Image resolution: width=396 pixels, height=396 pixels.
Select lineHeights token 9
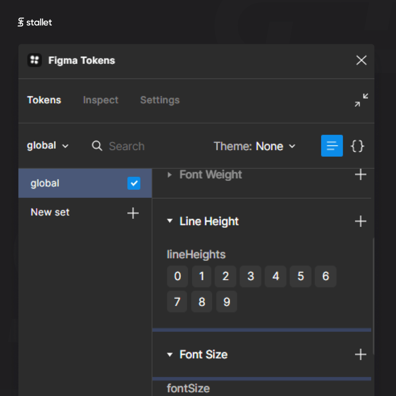point(227,302)
